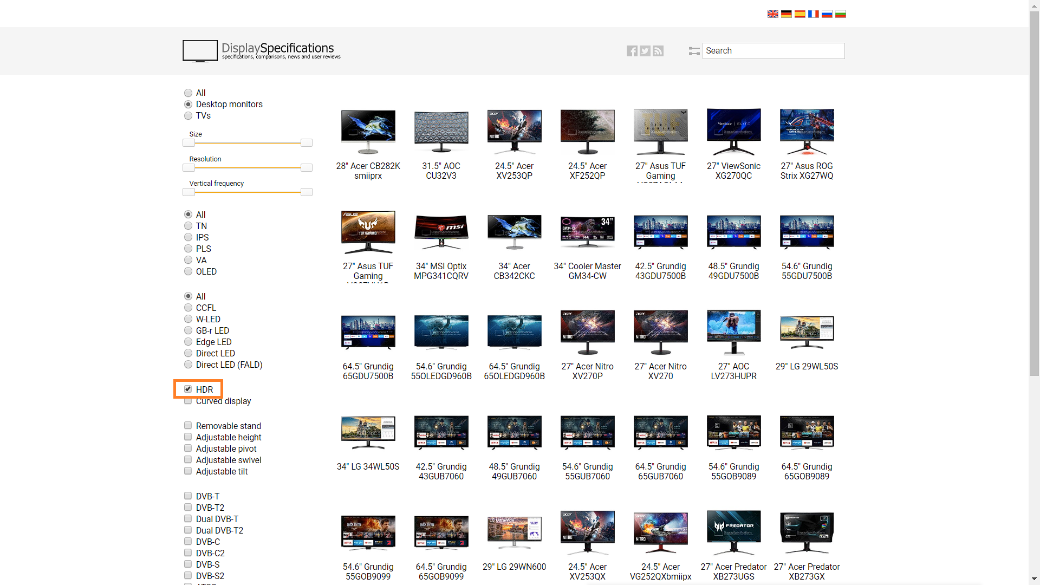Open the 29" LG 29WN600 link

tap(515, 567)
